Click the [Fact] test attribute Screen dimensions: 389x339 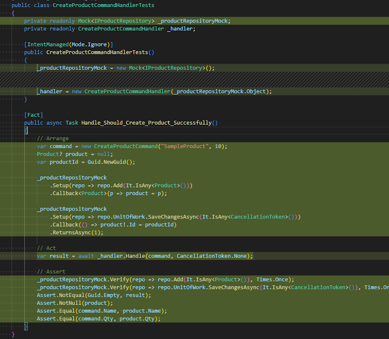click(x=34, y=115)
